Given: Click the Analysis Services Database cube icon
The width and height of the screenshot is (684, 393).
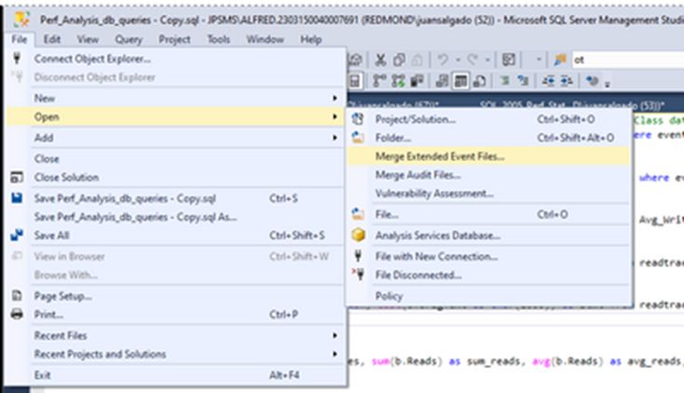Looking at the screenshot, I should (x=358, y=235).
